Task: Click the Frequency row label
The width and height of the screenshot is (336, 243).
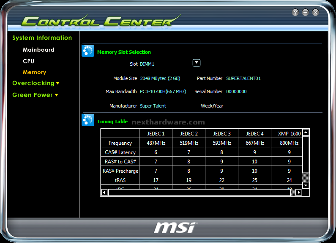Action: 120,143
